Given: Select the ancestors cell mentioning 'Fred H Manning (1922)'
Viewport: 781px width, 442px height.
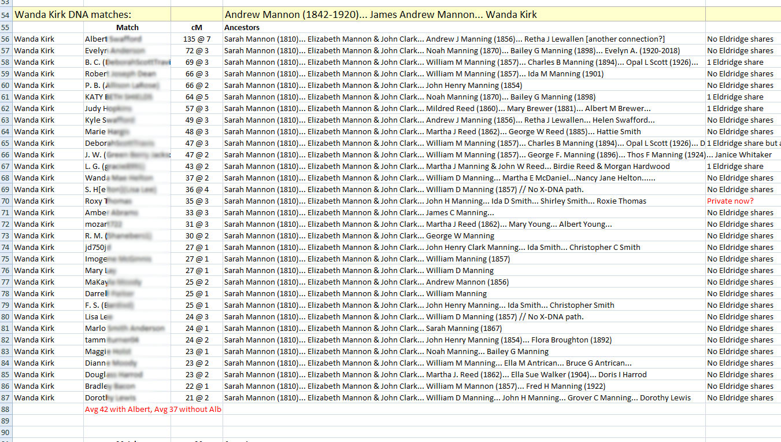Looking at the screenshot, I should pos(464,386).
